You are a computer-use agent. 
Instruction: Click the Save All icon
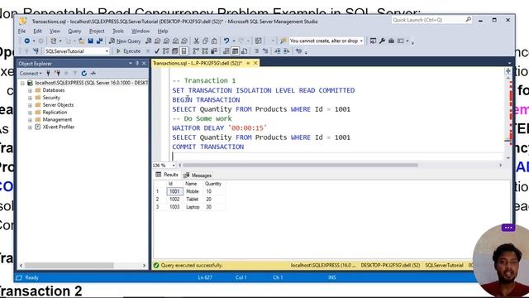99,41
